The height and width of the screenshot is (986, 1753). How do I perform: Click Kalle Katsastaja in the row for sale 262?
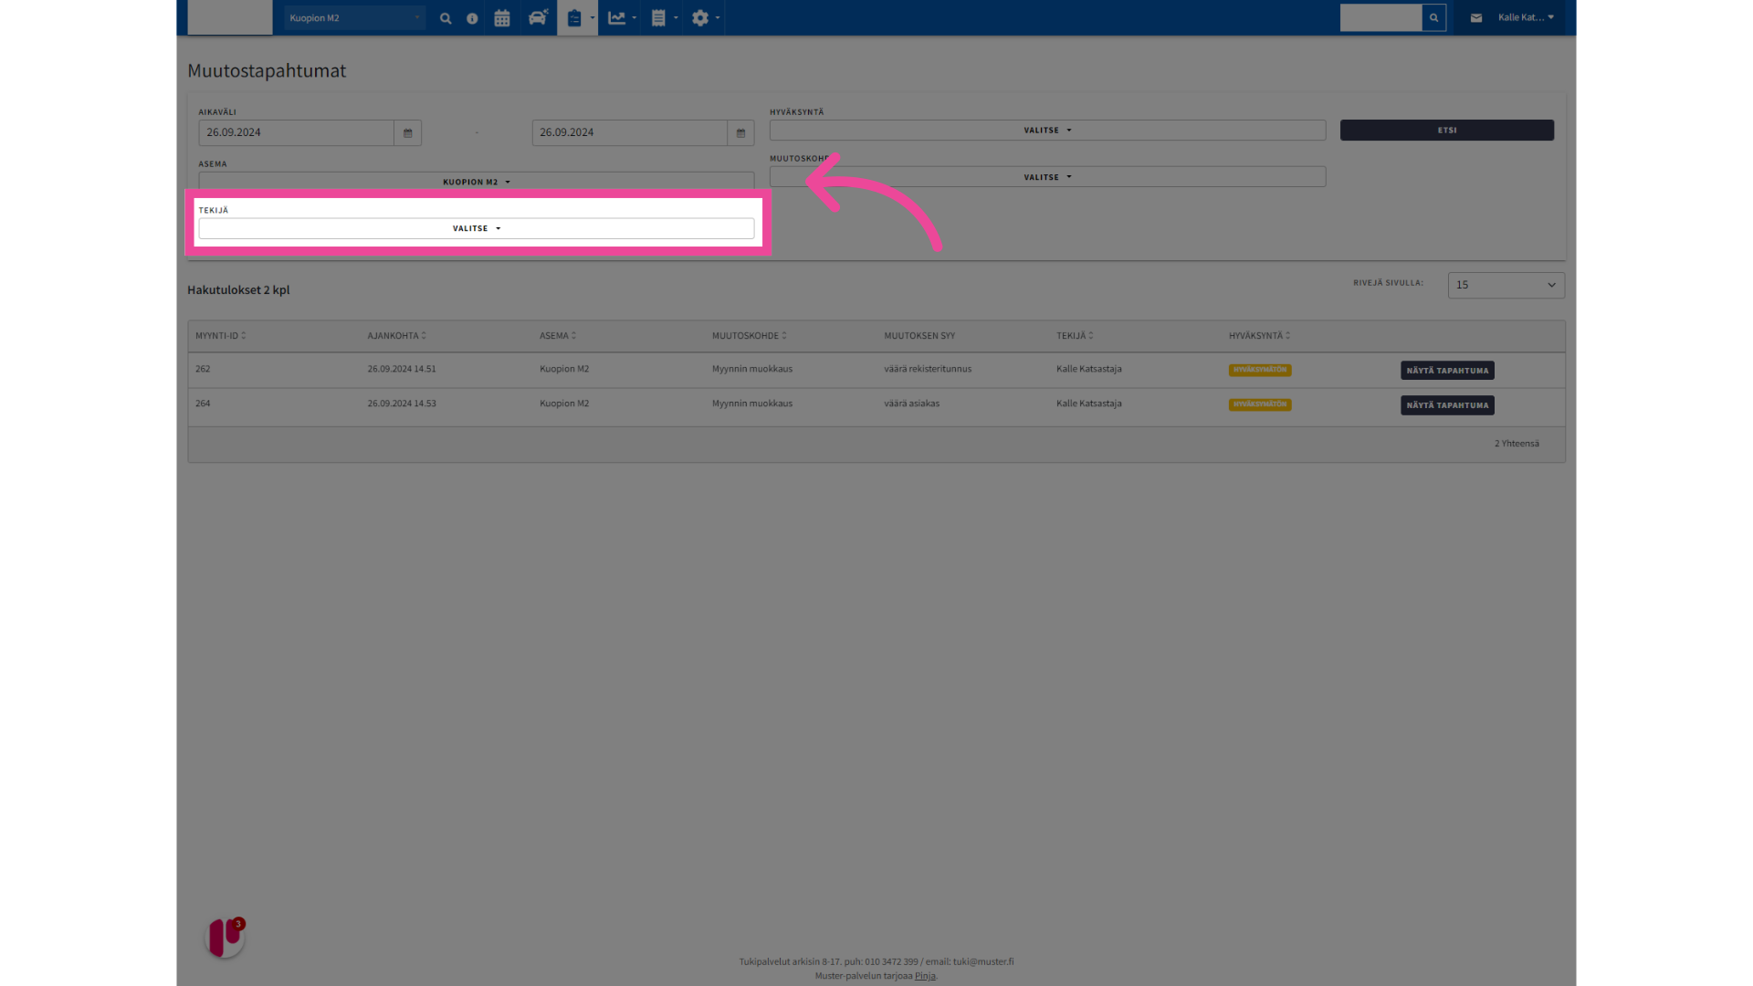pos(1089,369)
